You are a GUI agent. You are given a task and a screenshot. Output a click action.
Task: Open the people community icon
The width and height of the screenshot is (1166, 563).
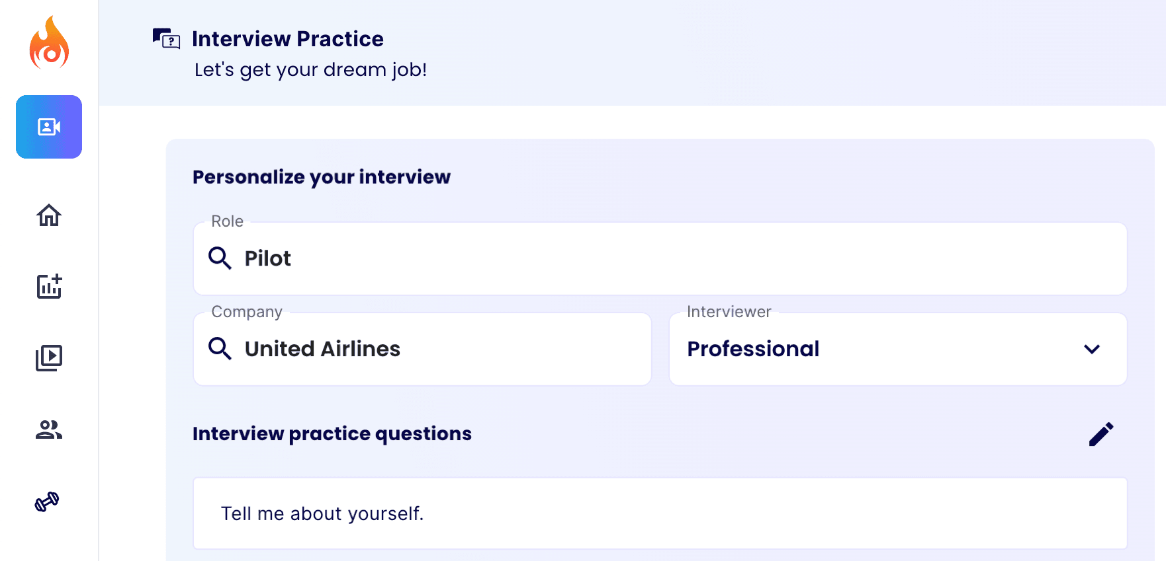pos(49,430)
